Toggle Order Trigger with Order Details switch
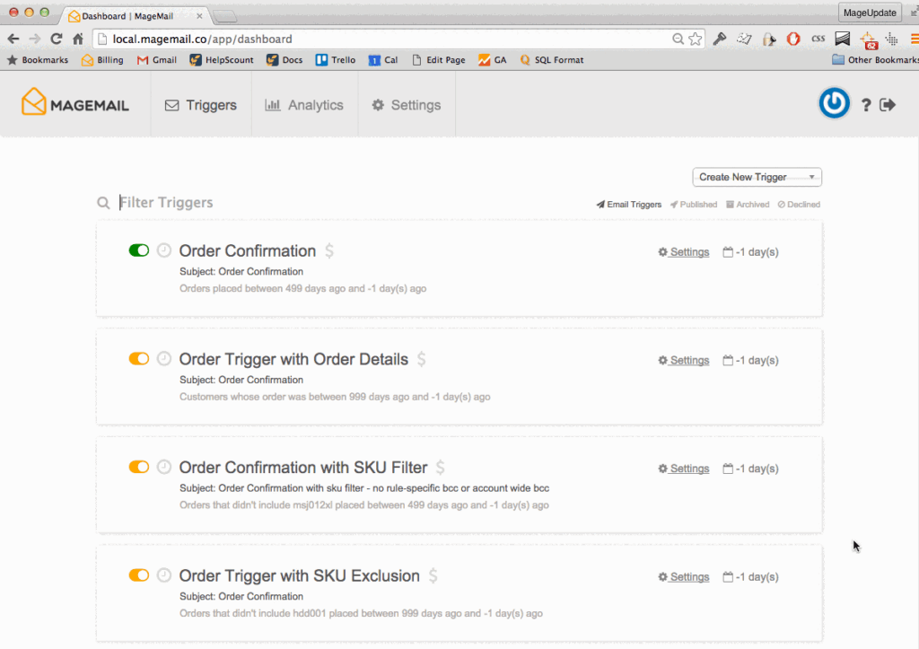This screenshot has width=919, height=649. coord(139,359)
